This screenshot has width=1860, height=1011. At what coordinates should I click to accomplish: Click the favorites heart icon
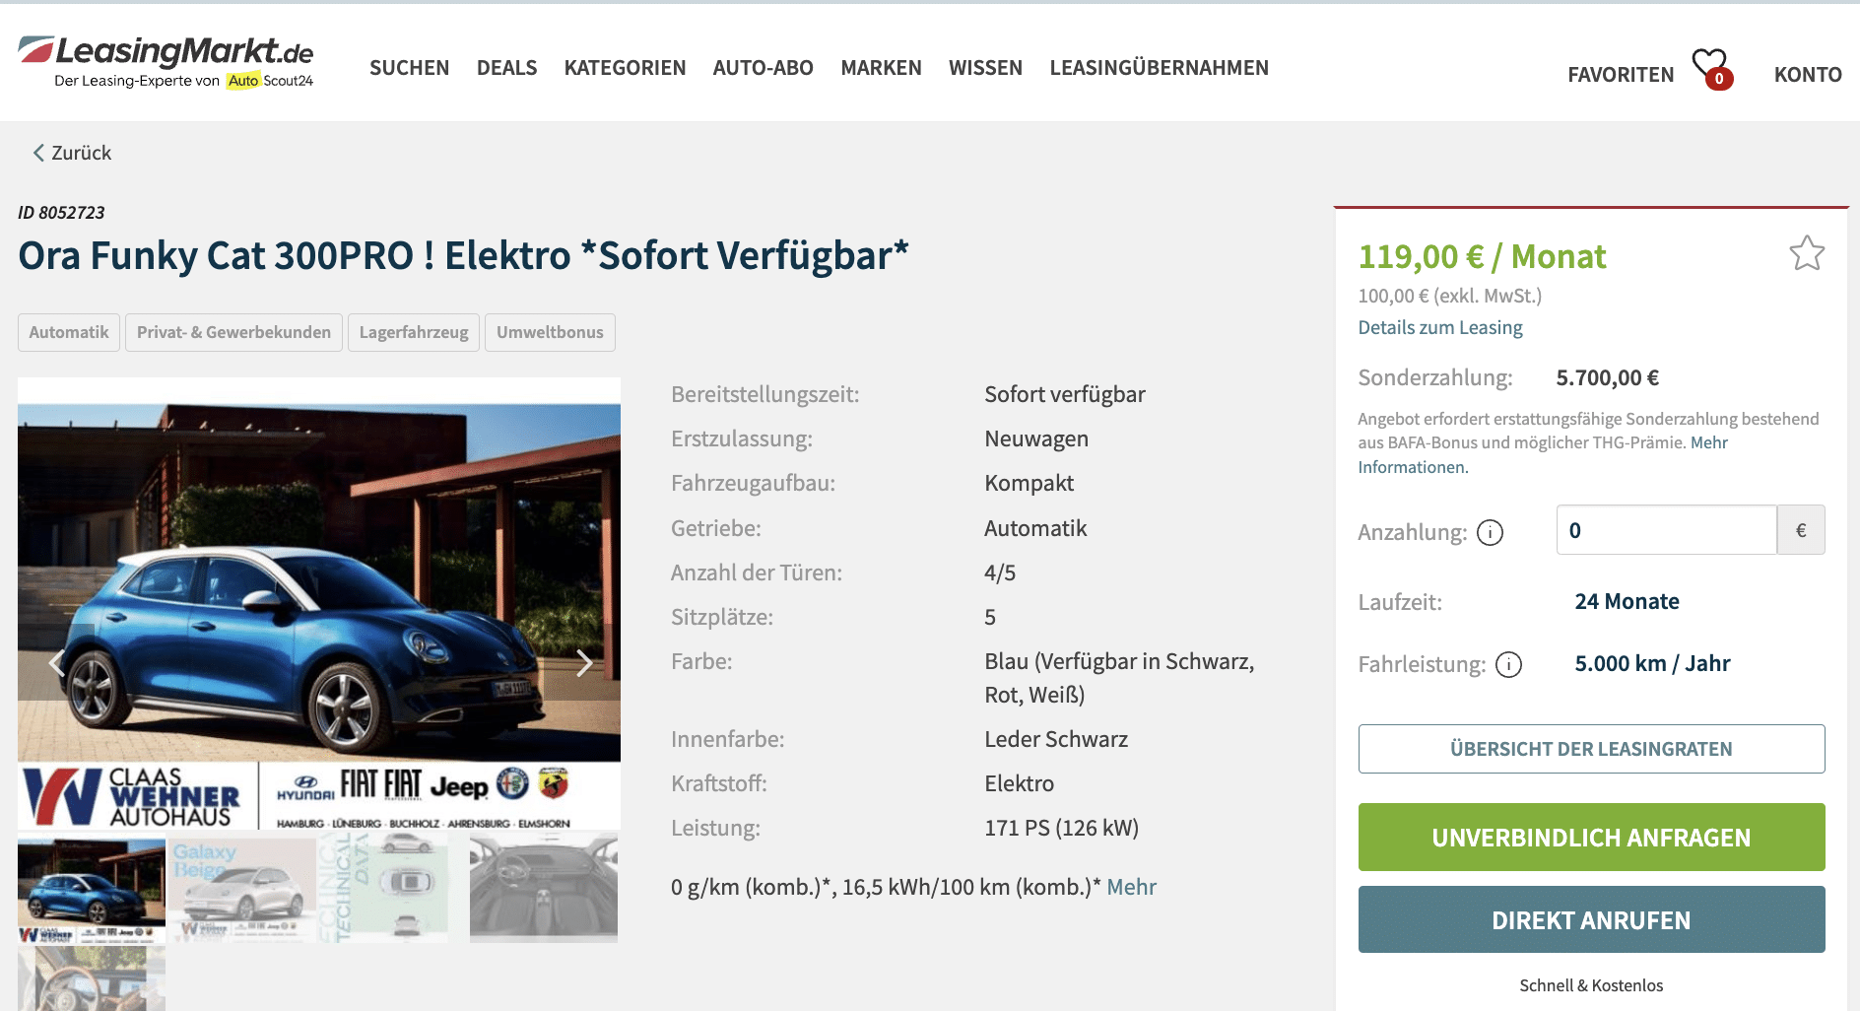click(1711, 68)
